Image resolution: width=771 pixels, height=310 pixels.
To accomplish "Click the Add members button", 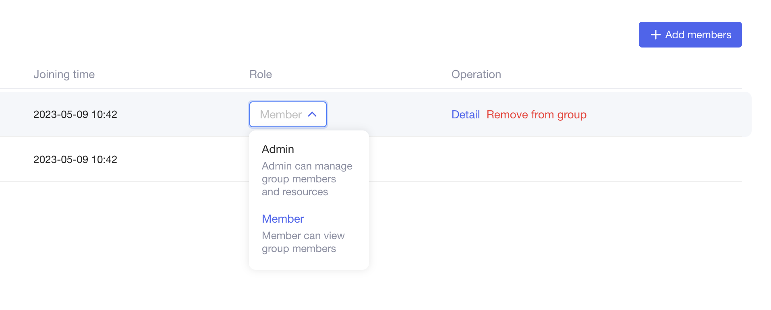I will [690, 35].
